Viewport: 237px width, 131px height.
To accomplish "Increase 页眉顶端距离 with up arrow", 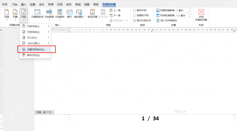I will tap(190, 9).
